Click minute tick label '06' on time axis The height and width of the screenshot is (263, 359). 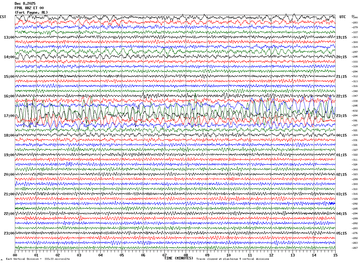[x=143, y=255]
